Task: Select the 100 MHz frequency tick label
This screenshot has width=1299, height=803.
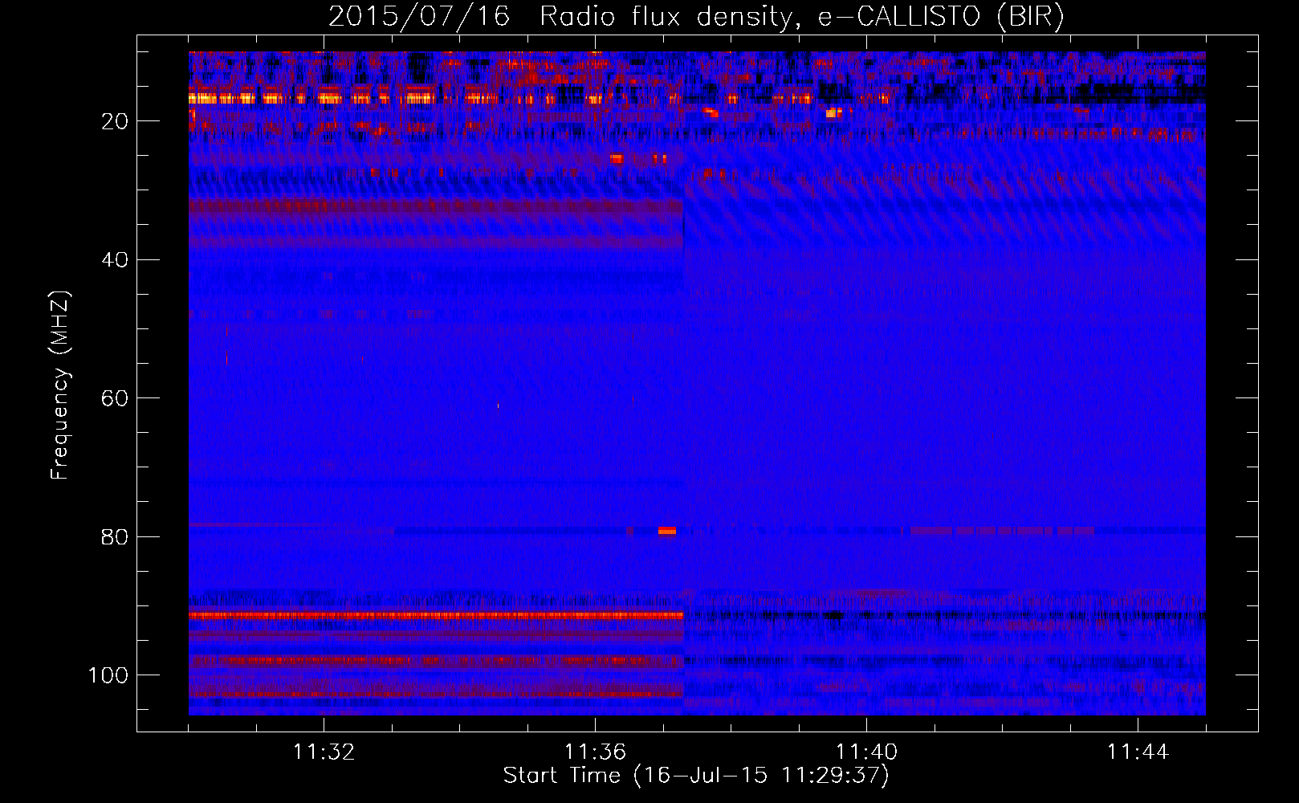Action: point(108,675)
